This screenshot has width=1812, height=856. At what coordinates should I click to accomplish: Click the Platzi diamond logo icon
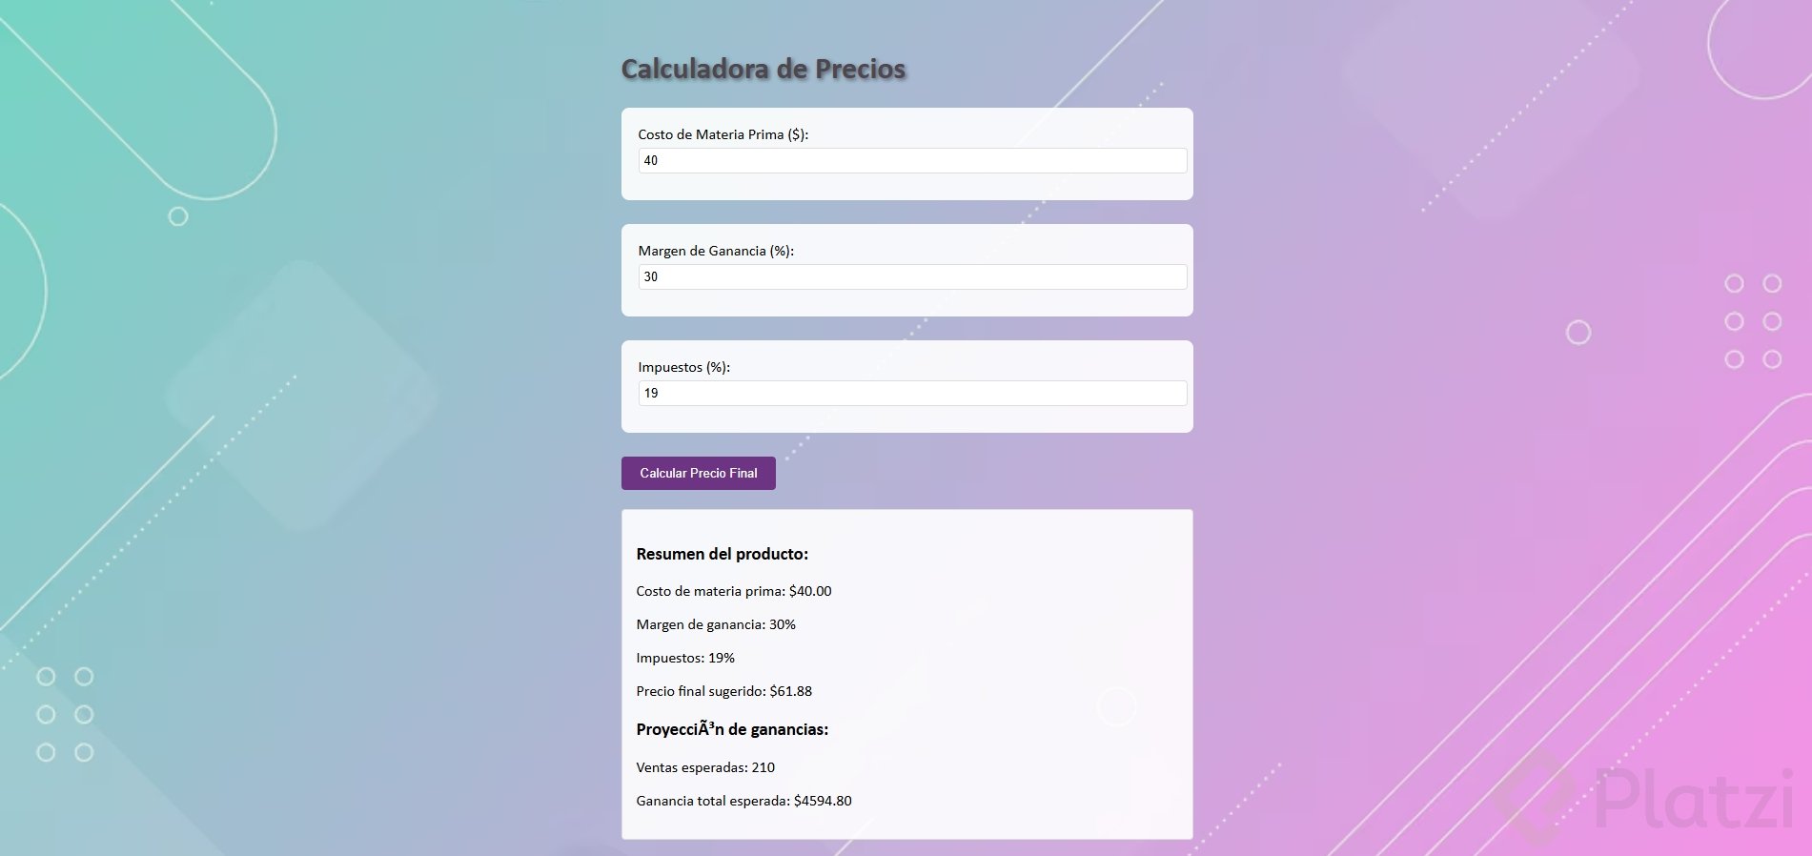[1535, 797]
